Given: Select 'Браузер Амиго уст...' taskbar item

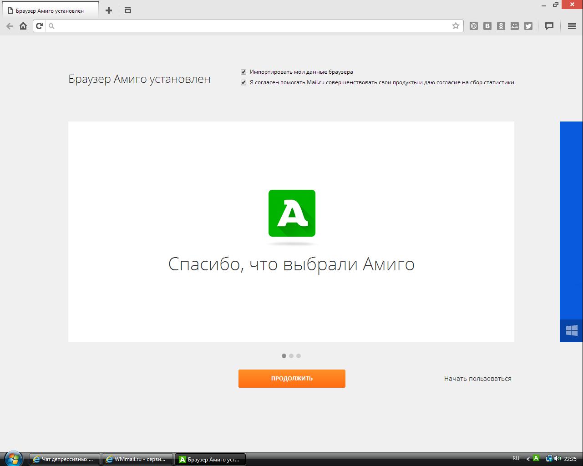Looking at the screenshot, I should pyautogui.click(x=210, y=459).
